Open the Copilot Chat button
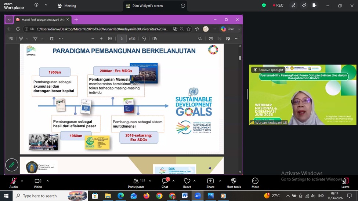The width and height of the screenshot is (358, 201). click(227, 29)
